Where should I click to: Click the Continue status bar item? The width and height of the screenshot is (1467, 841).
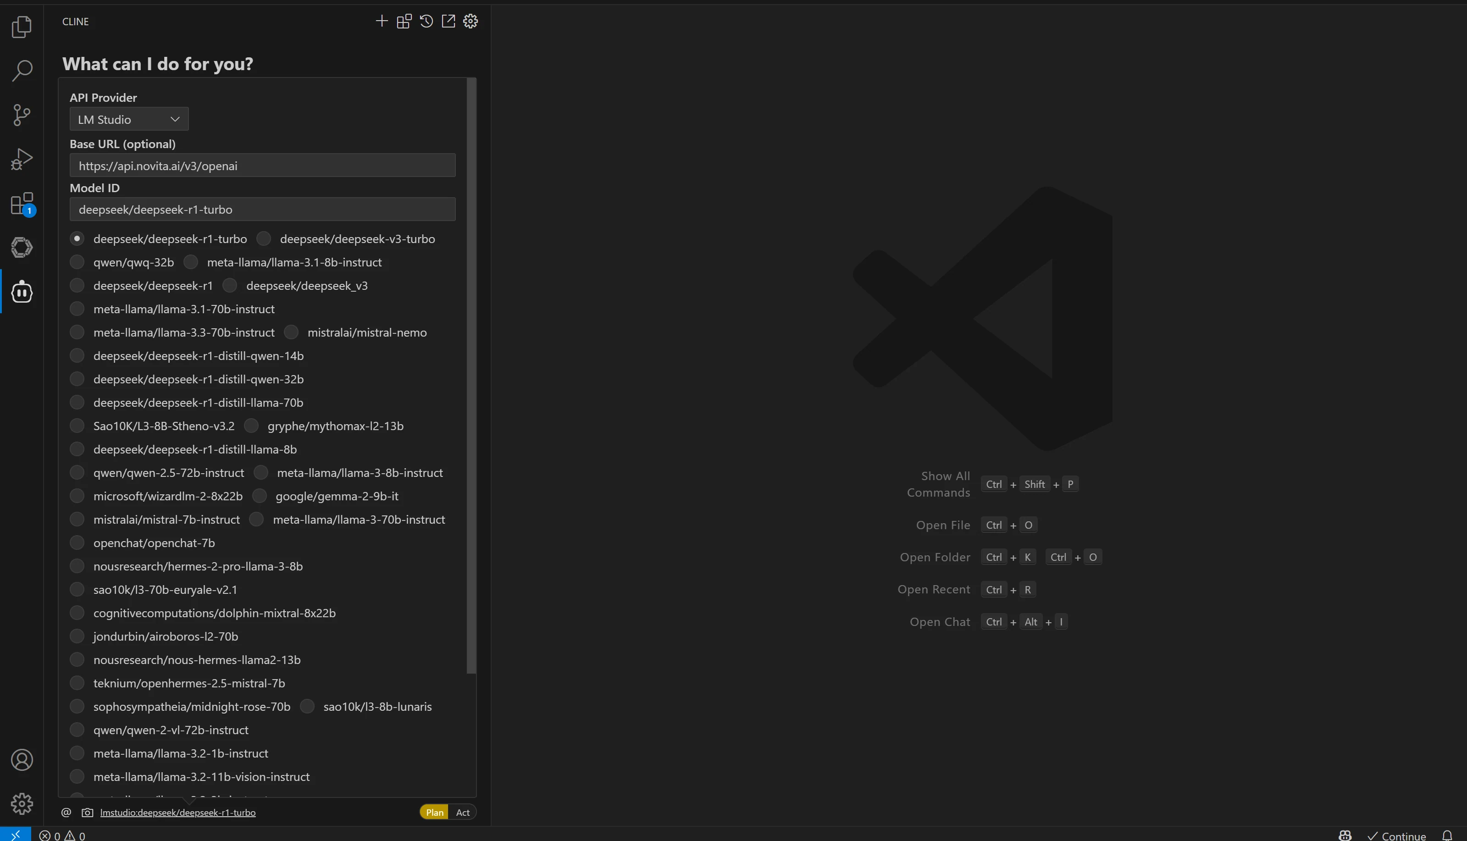pos(1396,835)
